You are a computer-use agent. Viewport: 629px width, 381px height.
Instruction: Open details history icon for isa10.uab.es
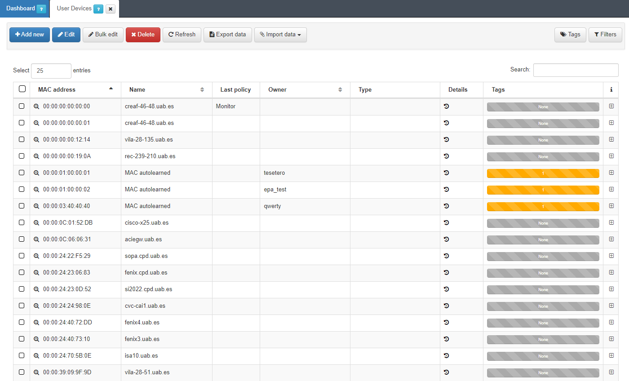tap(447, 355)
